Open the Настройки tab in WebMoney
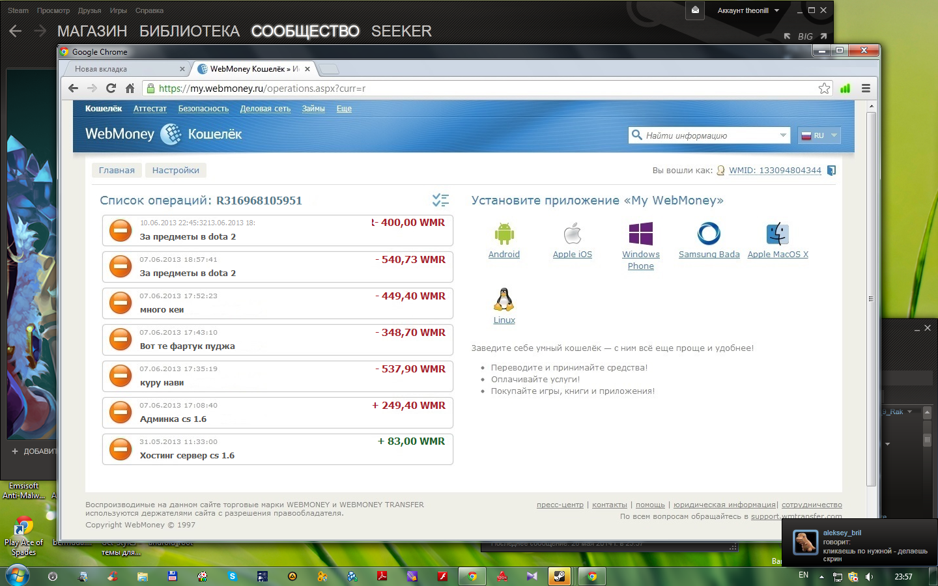Screen dimensions: 938x586 176,171
